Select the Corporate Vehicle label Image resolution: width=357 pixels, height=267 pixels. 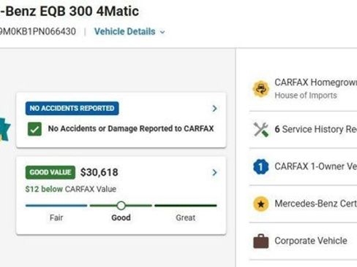point(311,241)
